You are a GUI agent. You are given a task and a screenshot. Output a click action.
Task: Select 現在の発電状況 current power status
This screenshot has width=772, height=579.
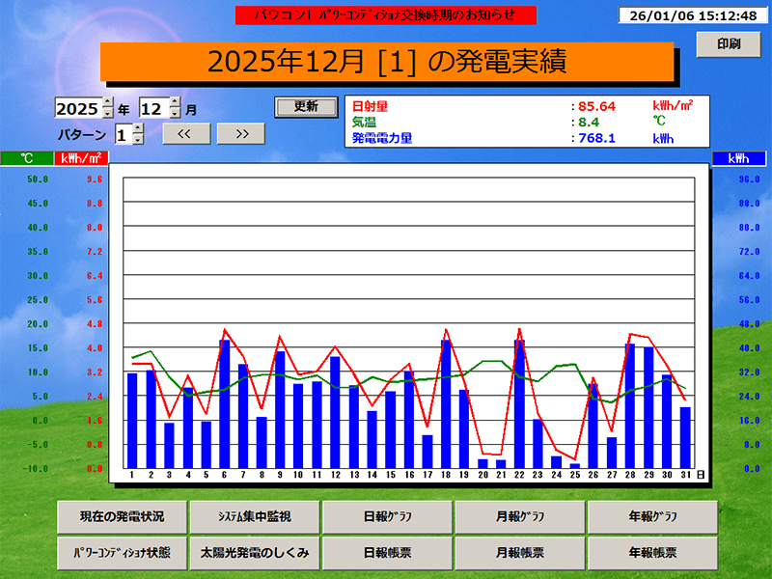(x=122, y=517)
